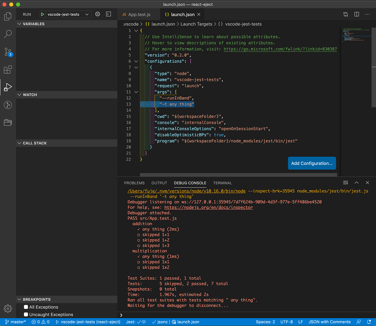
Task: Click the Add Configuration button
Action: click(x=312, y=163)
